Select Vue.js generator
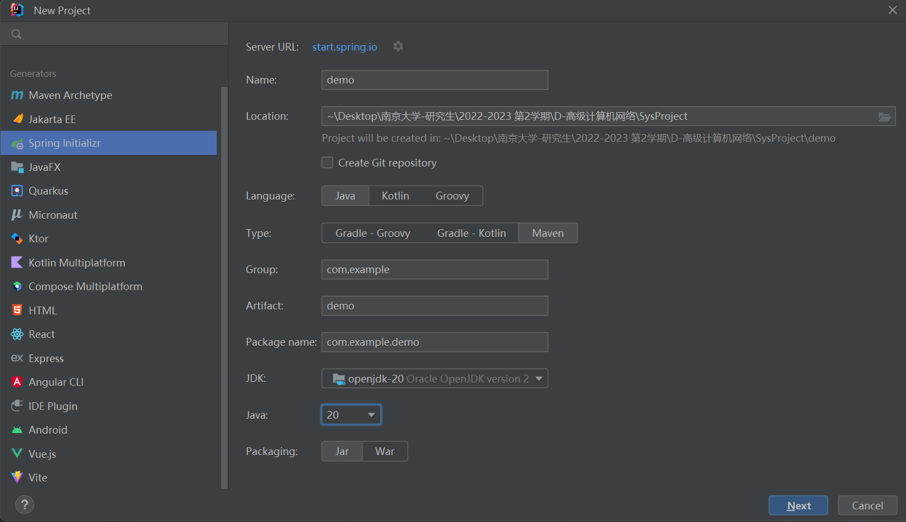Viewport: 906px width, 522px height. point(109,454)
